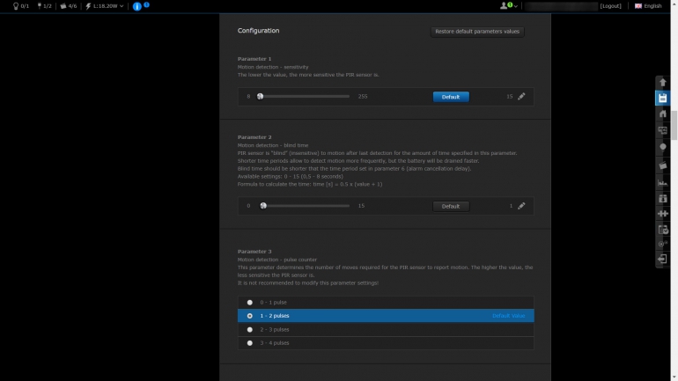Edit Parameter 2 value with pencil icon

click(521, 206)
